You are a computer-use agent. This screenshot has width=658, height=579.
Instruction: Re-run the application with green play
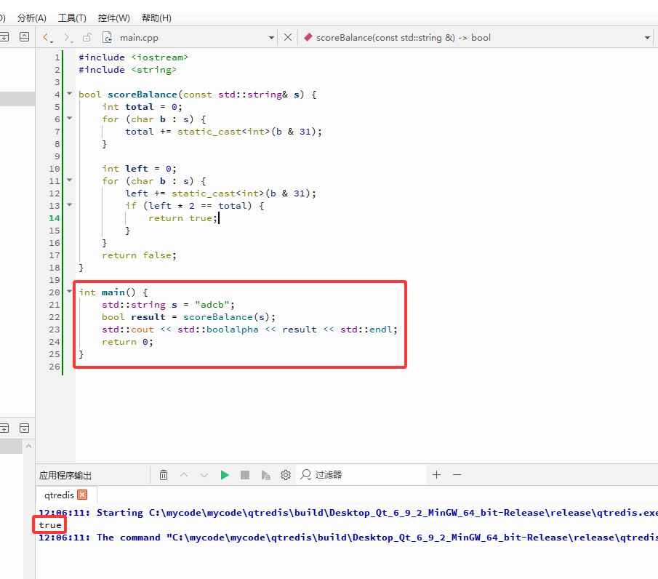(225, 475)
